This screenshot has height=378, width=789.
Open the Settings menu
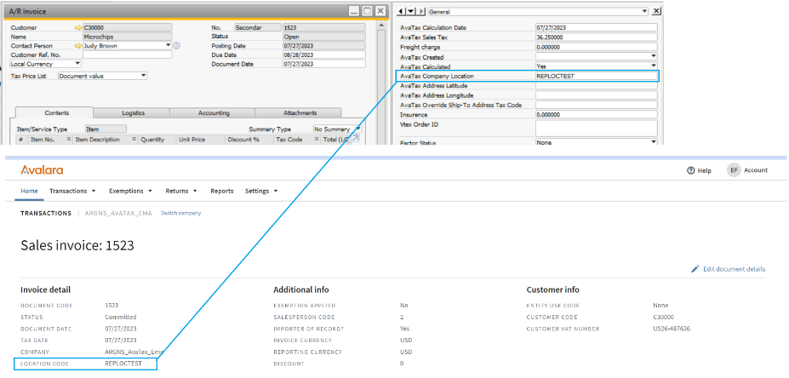coord(261,192)
